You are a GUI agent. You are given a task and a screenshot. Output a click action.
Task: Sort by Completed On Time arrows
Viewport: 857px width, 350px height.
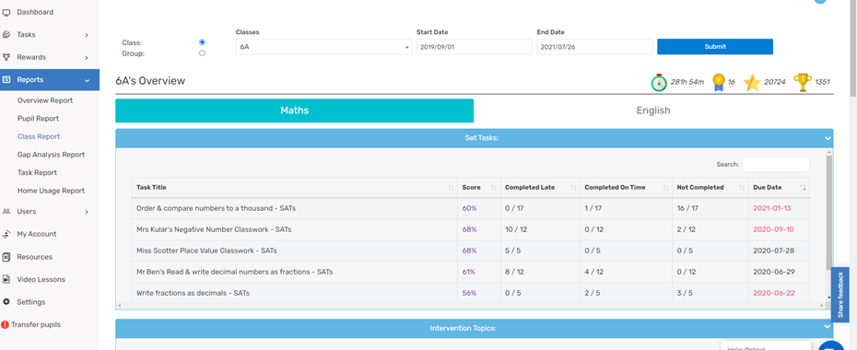(664, 187)
